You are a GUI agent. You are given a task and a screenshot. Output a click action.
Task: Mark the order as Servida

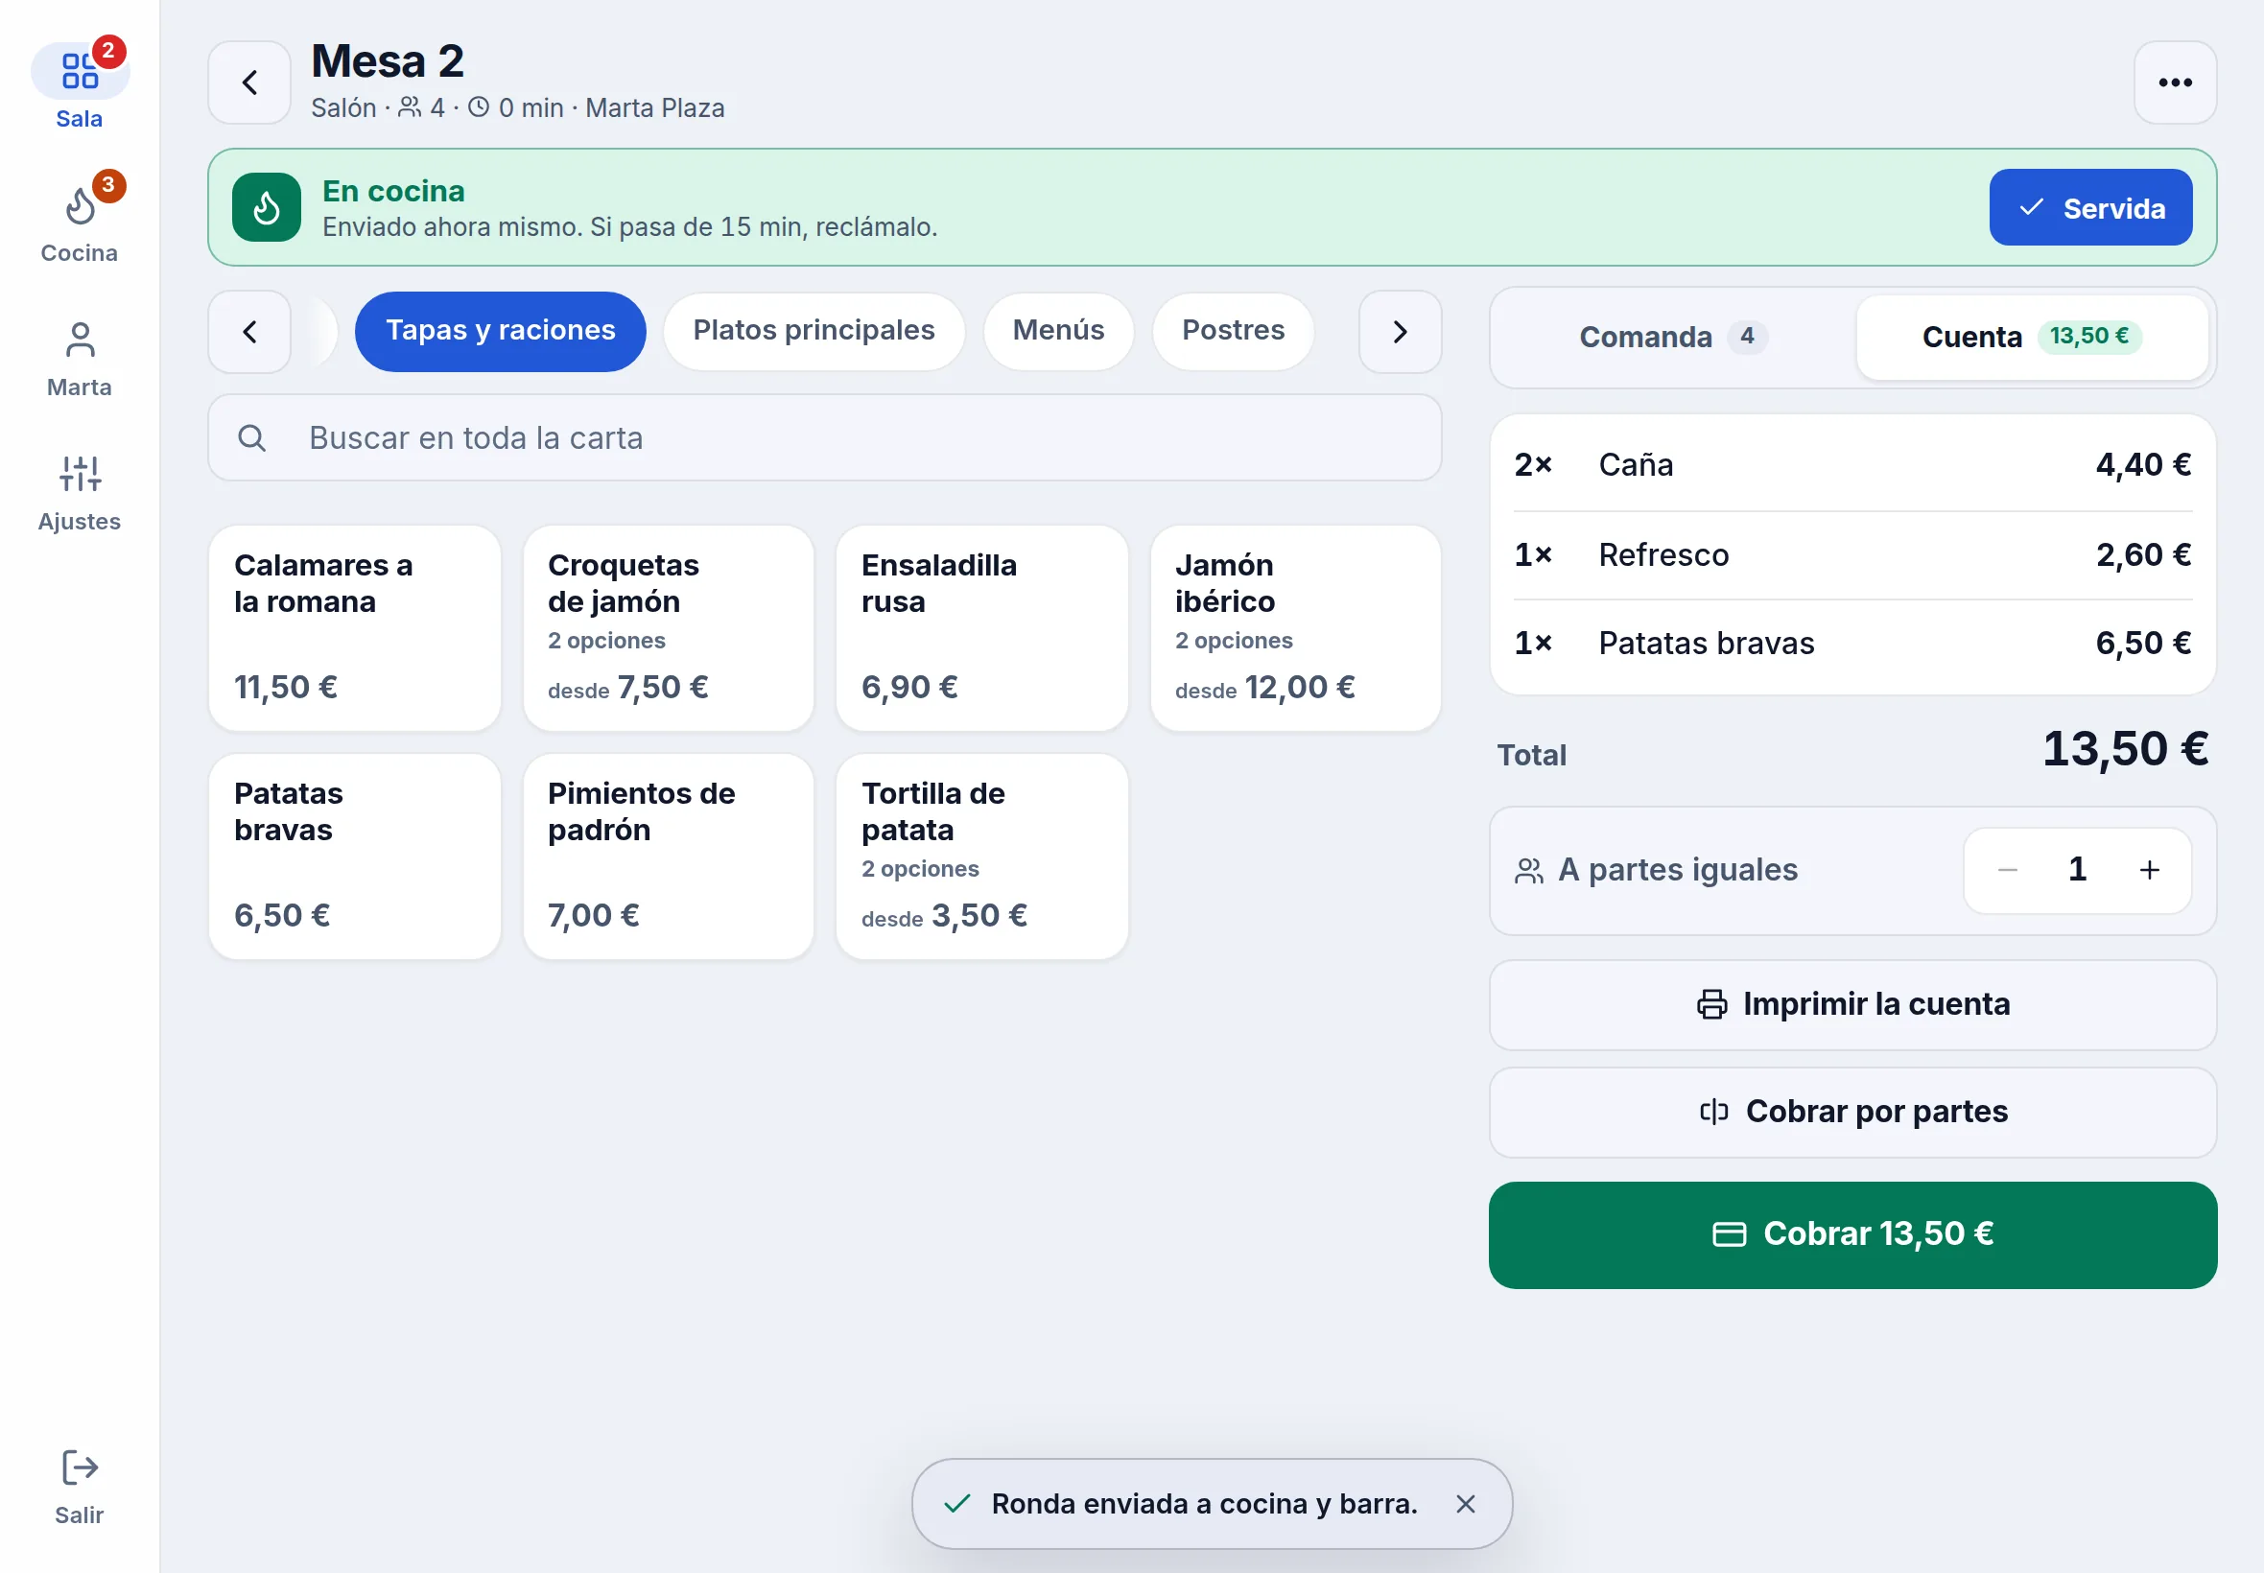click(2089, 207)
